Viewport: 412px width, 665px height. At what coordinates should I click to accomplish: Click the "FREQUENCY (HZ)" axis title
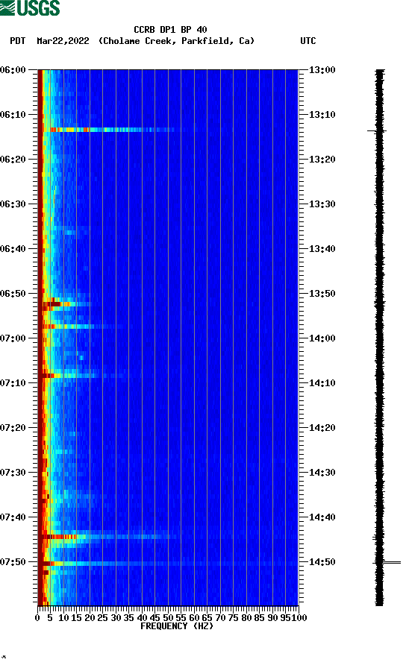click(x=177, y=626)
